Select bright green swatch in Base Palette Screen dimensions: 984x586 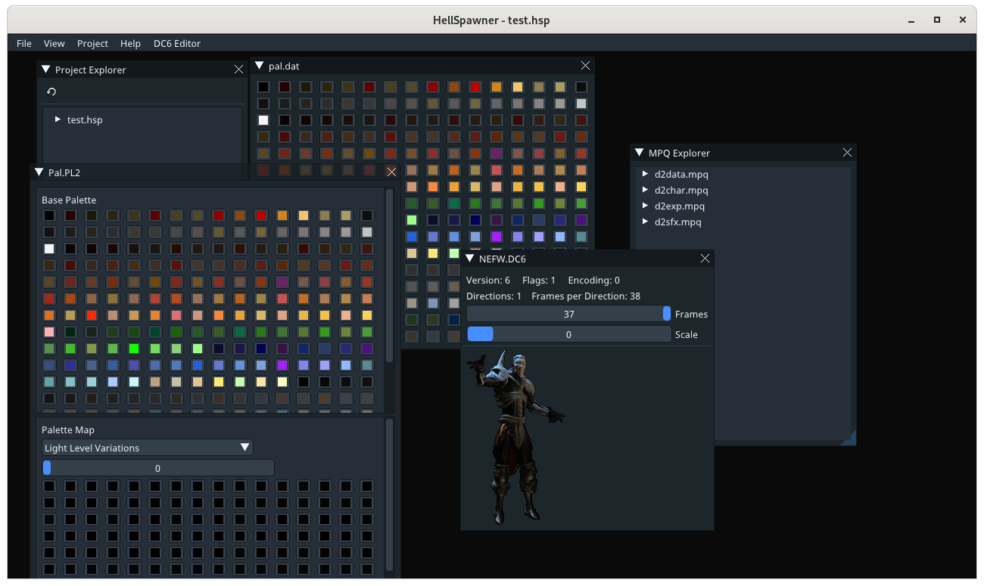134,349
